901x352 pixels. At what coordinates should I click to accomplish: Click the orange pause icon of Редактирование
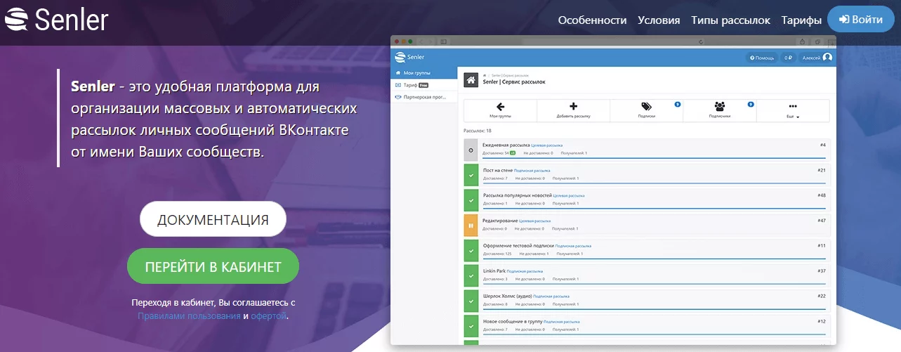(471, 226)
